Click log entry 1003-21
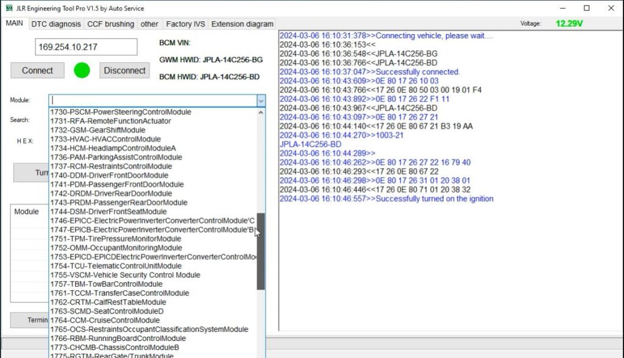Viewport: 624px width, 358px height. (341, 135)
